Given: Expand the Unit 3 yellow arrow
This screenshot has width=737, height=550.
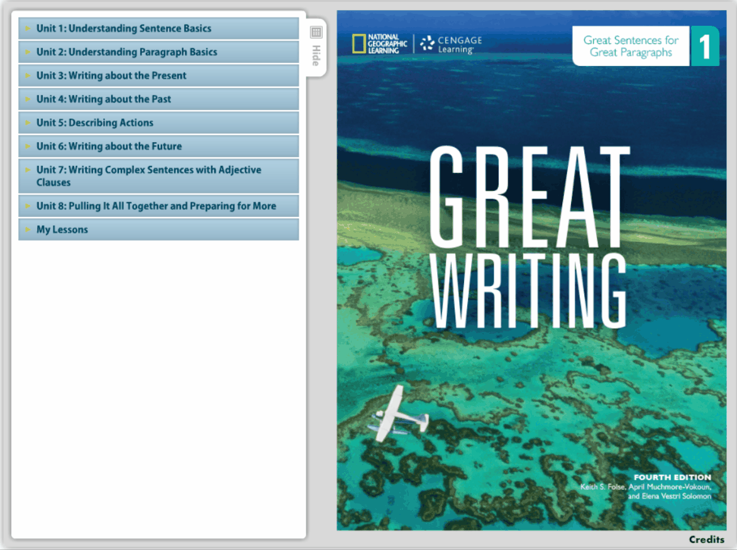Looking at the screenshot, I should coord(27,75).
